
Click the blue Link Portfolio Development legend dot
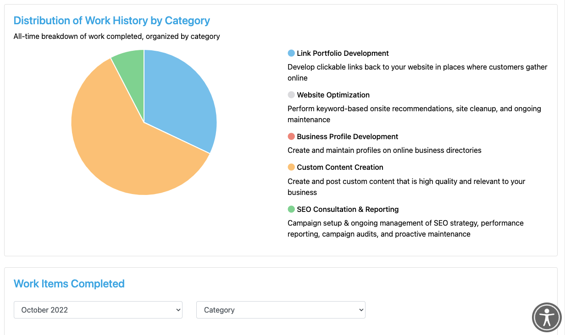pos(291,53)
